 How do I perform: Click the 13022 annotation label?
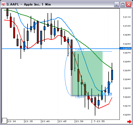click(x=79, y=97)
